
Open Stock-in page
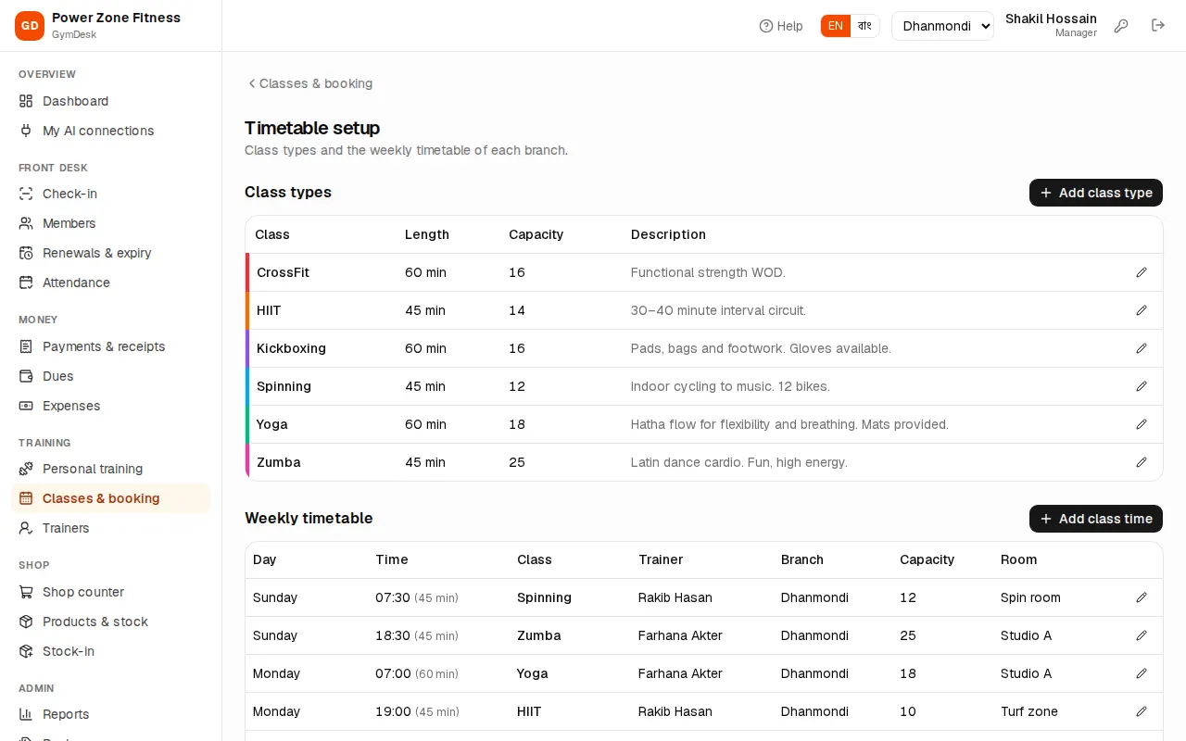pos(111,651)
